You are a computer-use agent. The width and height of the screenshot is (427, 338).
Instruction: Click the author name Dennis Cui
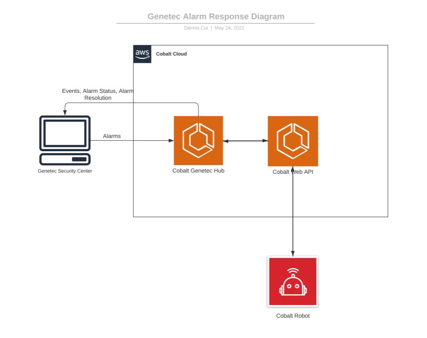coord(196,28)
